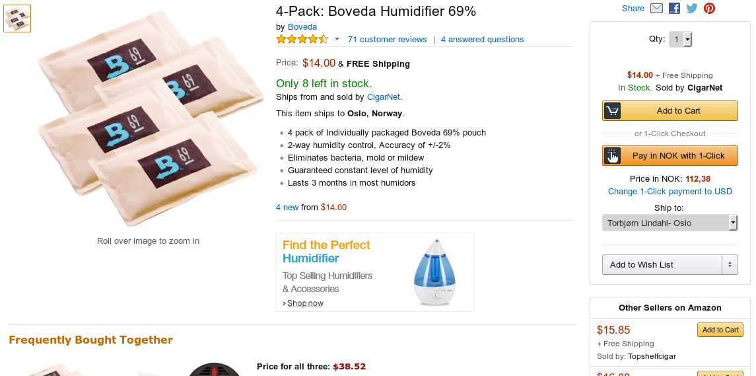Share the product on Twitter
756x376 pixels.
tap(692, 8)
